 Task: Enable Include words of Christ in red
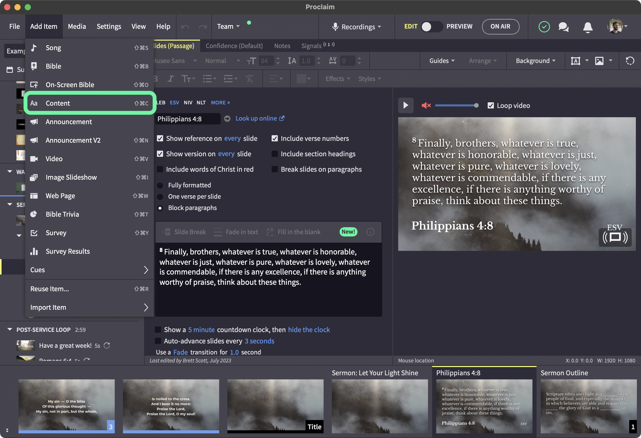(160, 169)
